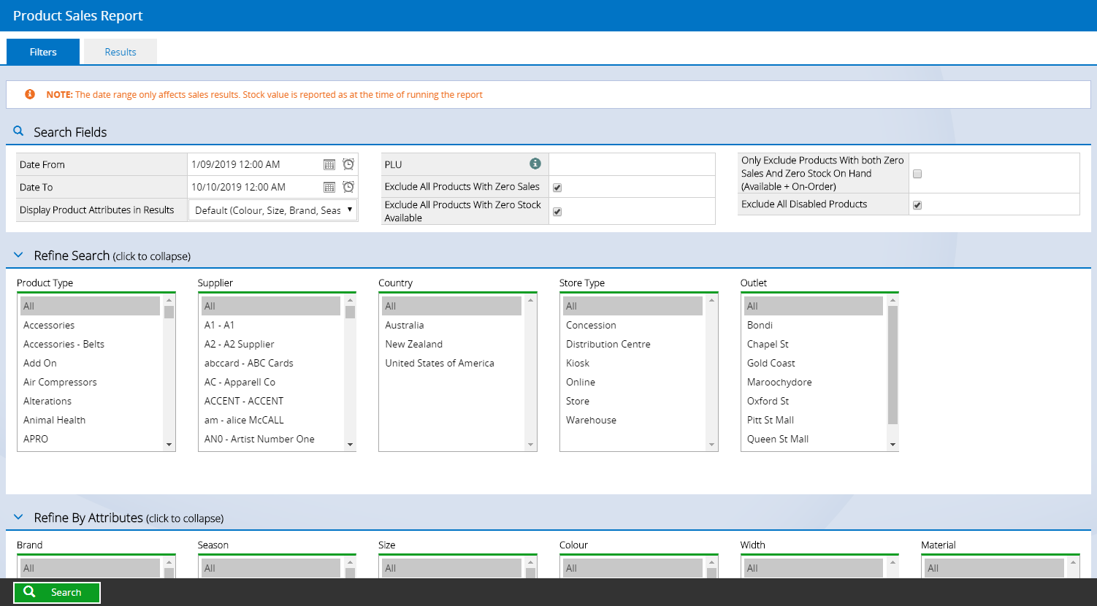The image size is (1097, 606).
Task: Select Gold Coast outlet
Action: [814, 363]
